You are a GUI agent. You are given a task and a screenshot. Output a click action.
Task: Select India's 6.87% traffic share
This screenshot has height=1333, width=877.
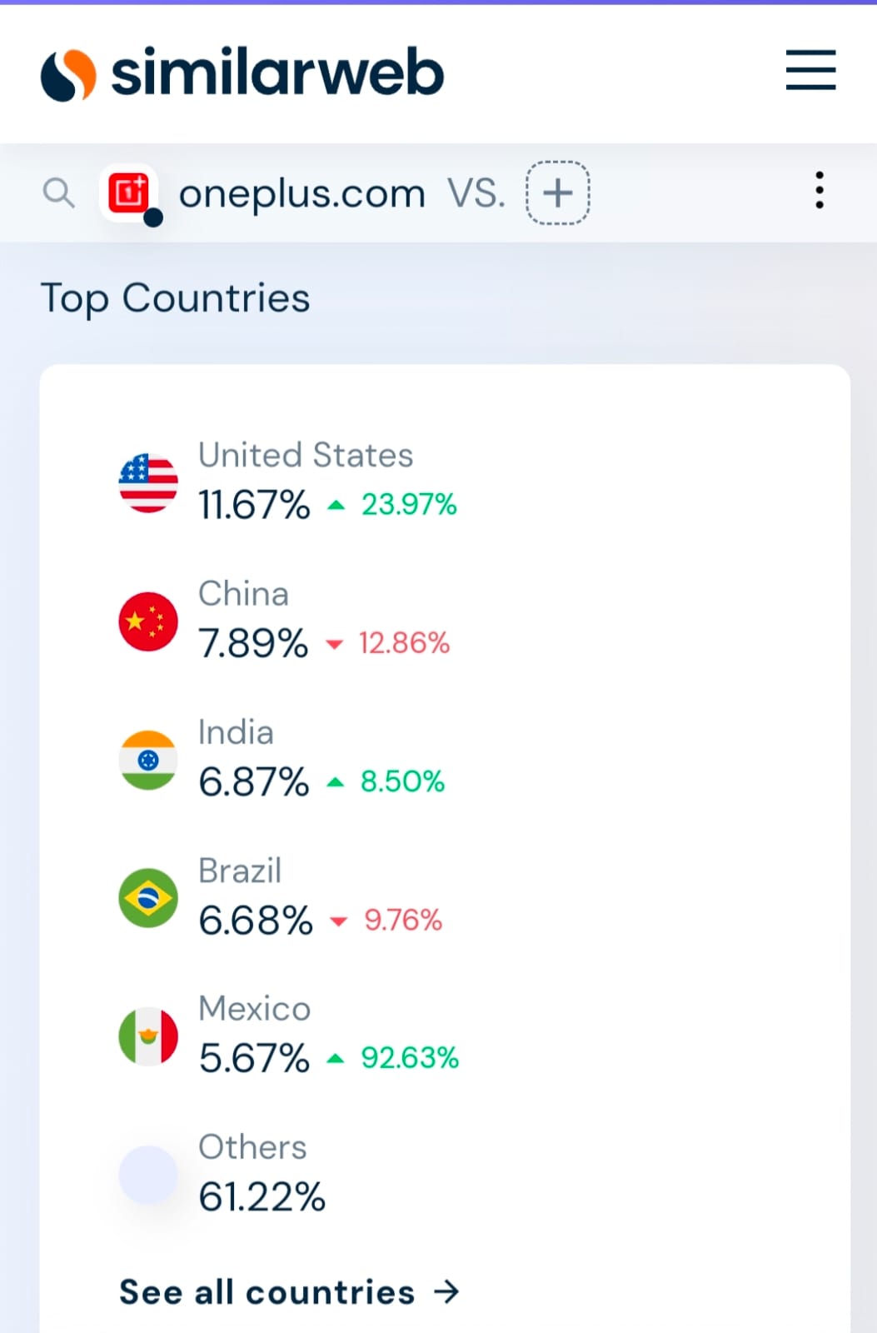tap(254, 781)
